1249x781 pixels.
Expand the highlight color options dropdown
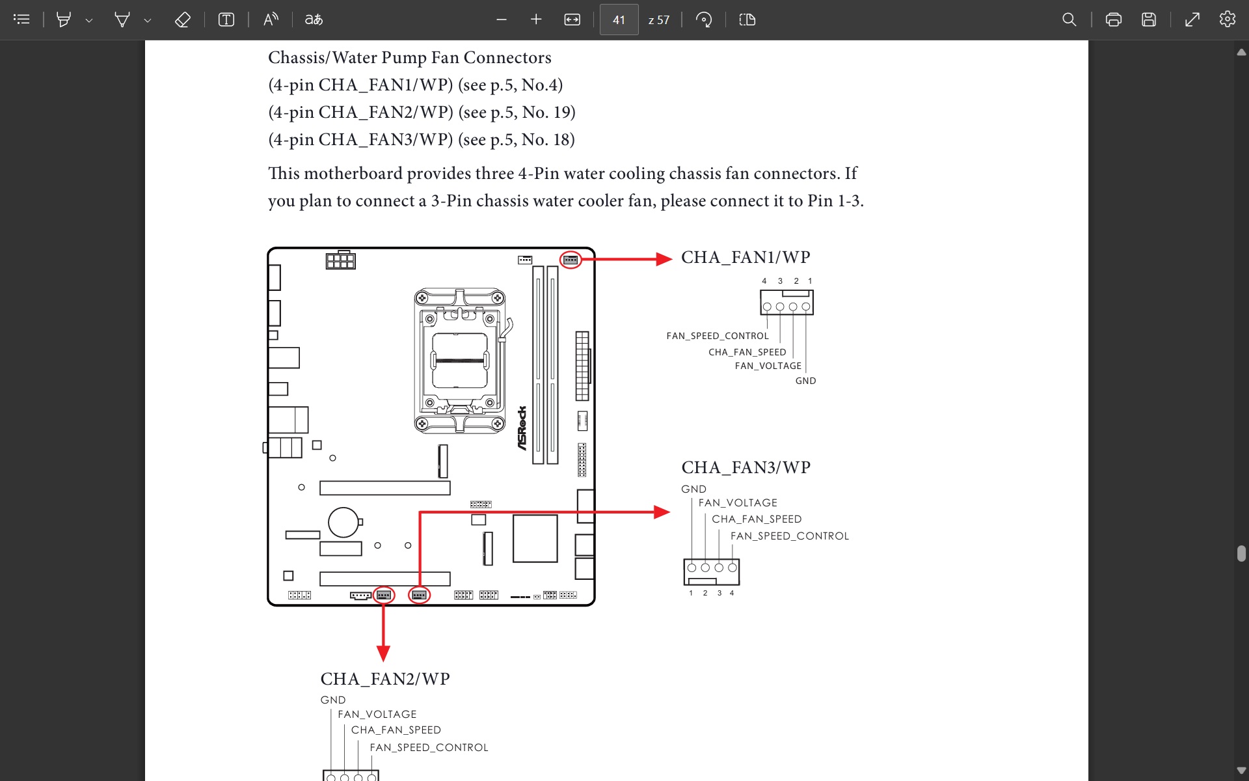tap(89, 20)
